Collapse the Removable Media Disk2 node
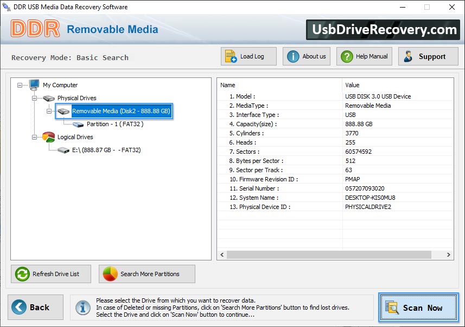The height and width of the screenshot is (327, 465). 49,112
